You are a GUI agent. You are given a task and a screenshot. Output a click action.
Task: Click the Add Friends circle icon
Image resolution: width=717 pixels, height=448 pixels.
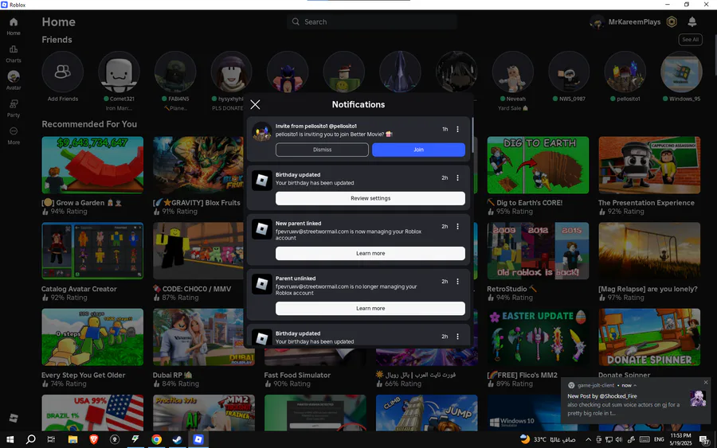(63, 72)
